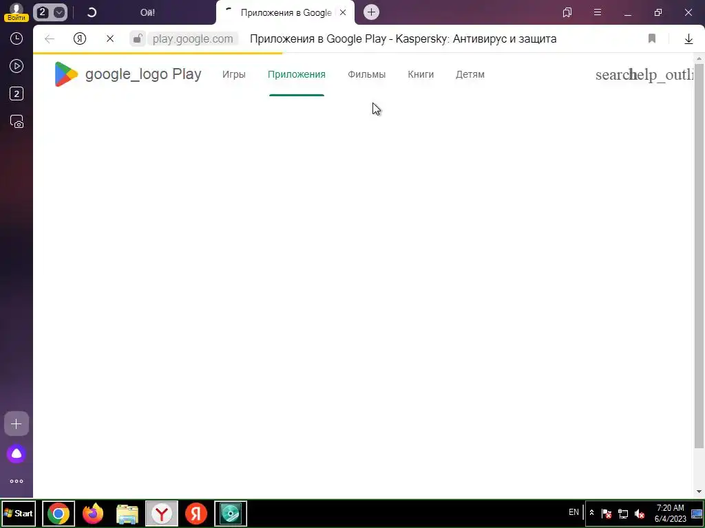705x528 pixels.
Task: Open File Explorer from the taskbar
Action: [127, 513]
